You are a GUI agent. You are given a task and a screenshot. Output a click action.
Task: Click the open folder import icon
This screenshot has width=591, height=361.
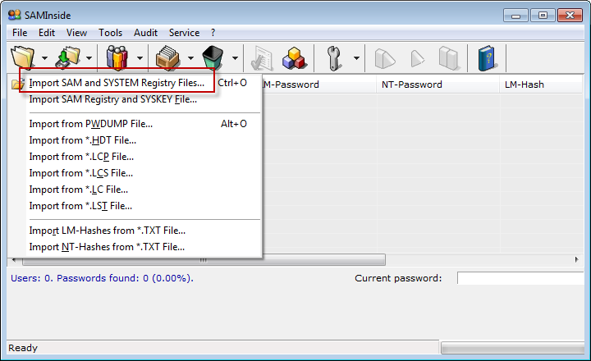click(23, 57)
